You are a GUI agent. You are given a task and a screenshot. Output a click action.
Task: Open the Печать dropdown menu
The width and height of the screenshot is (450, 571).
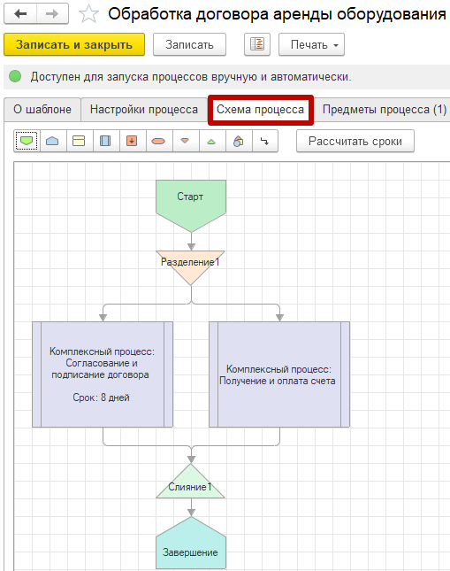pos(311,44)
